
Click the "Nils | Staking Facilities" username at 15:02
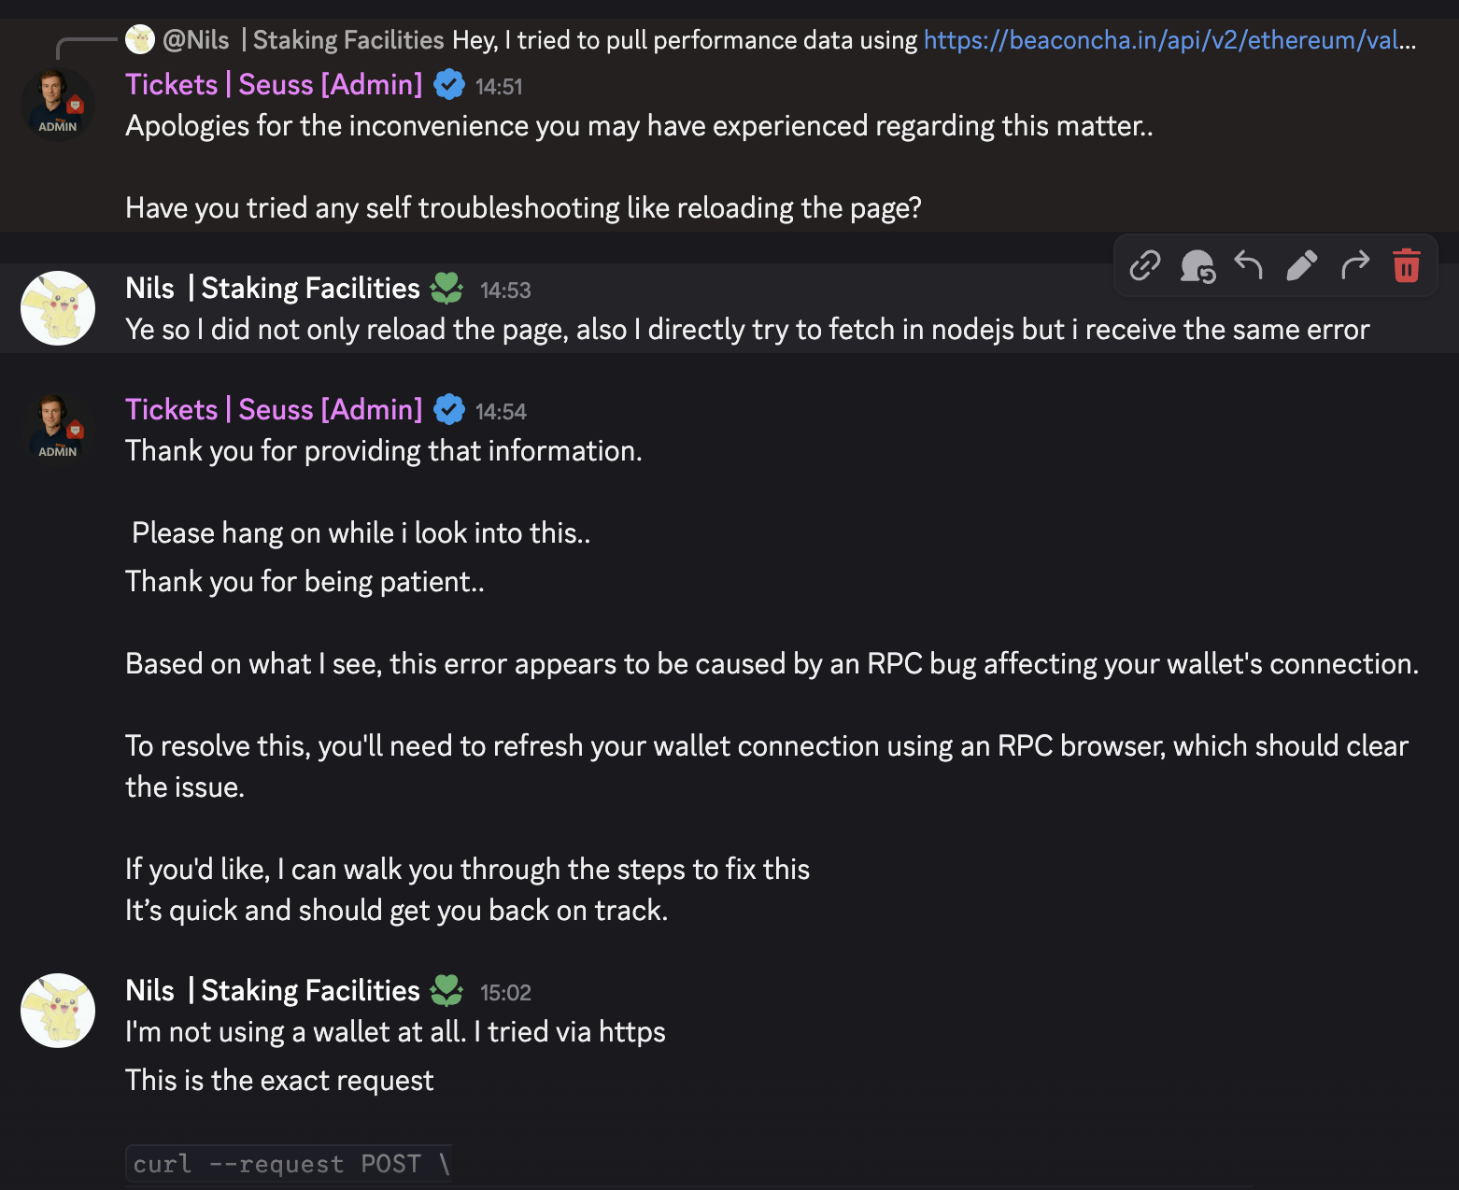[x=273, y=991]
